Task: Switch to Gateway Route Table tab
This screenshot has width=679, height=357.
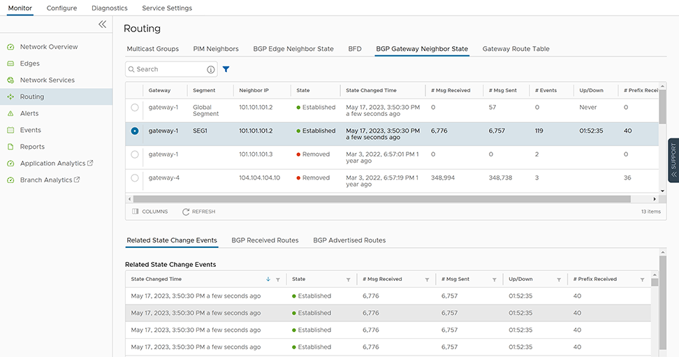Action: [x=516, y=49]
